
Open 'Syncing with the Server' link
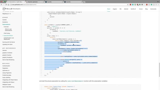pos(9,42)
